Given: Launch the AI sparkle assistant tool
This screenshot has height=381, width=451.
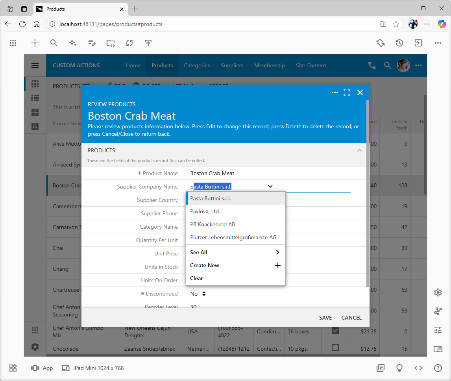Looking at the screenshot, I should [x=73, y=43].
